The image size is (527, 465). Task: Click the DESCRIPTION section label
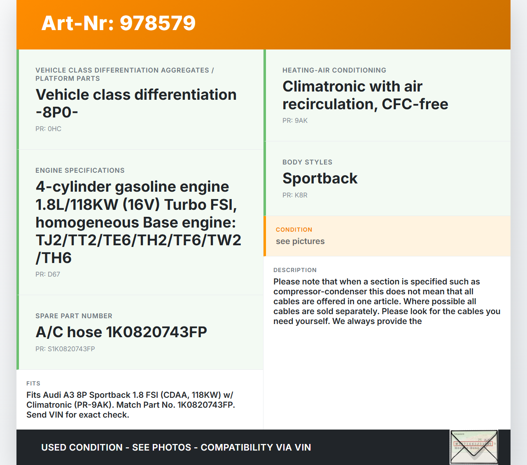coord(295,270)
